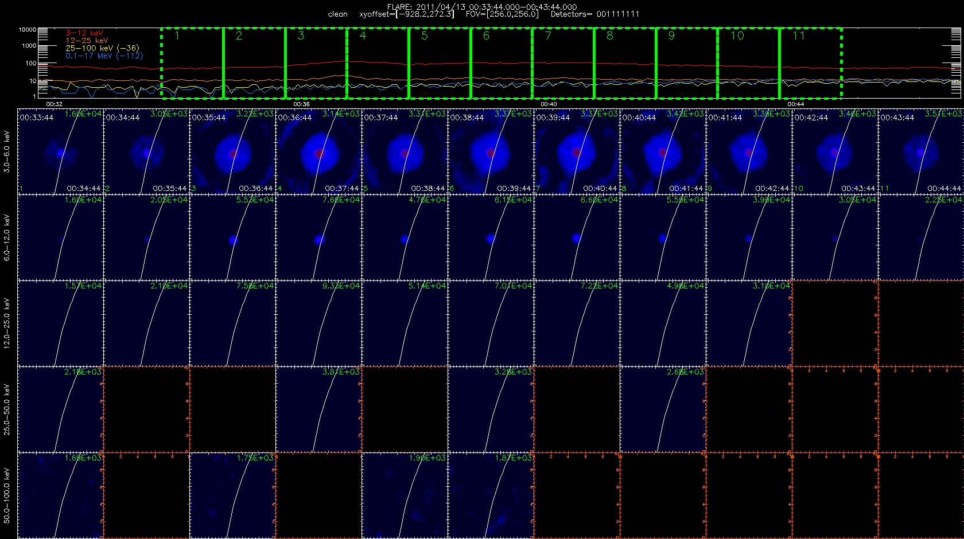Screen dimensions: 964x539
Task: Click the 'clean' algorithm label
Action: [x=338, y=14]
